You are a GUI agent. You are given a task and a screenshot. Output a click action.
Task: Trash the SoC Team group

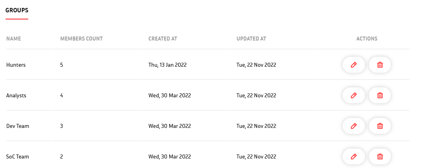[380, 156]
